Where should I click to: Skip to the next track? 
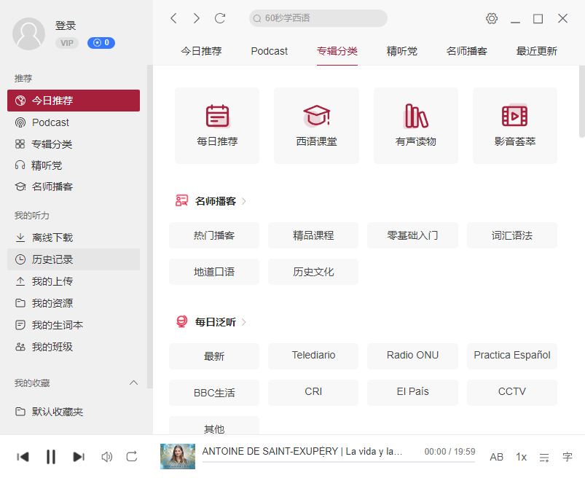click(79, 457)
